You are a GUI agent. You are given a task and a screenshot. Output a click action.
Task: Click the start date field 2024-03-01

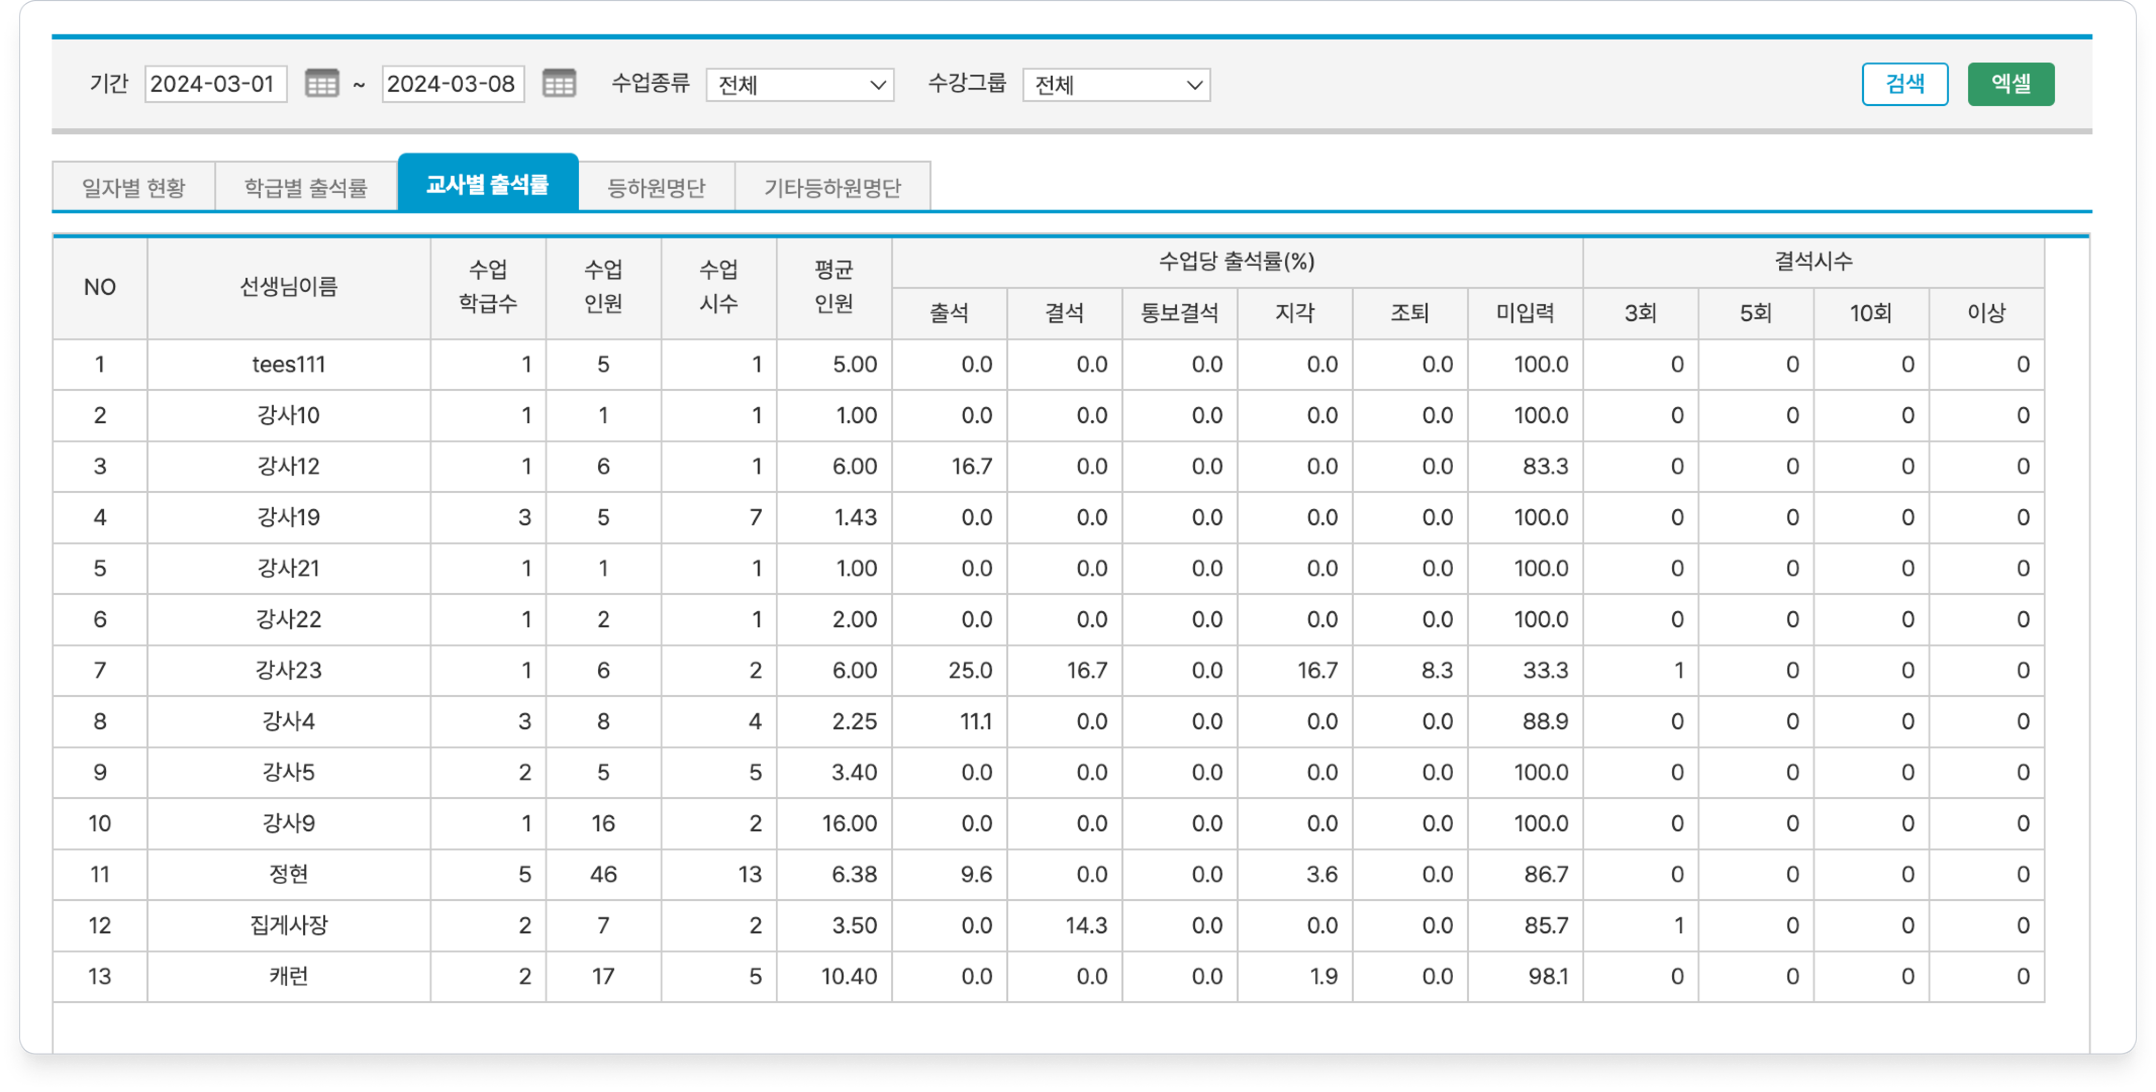215,84
